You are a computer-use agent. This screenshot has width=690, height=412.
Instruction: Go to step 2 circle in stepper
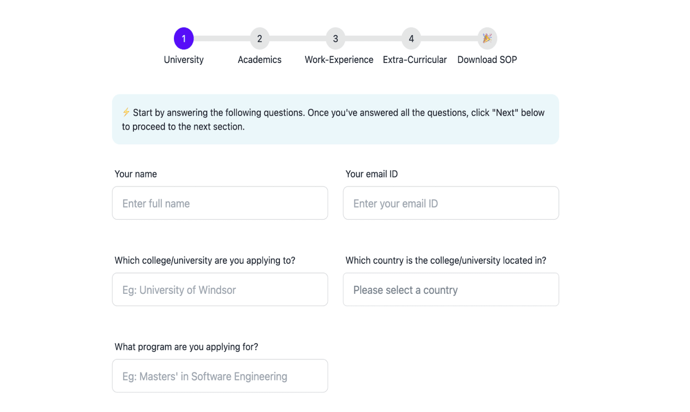[x=260, y=38]
